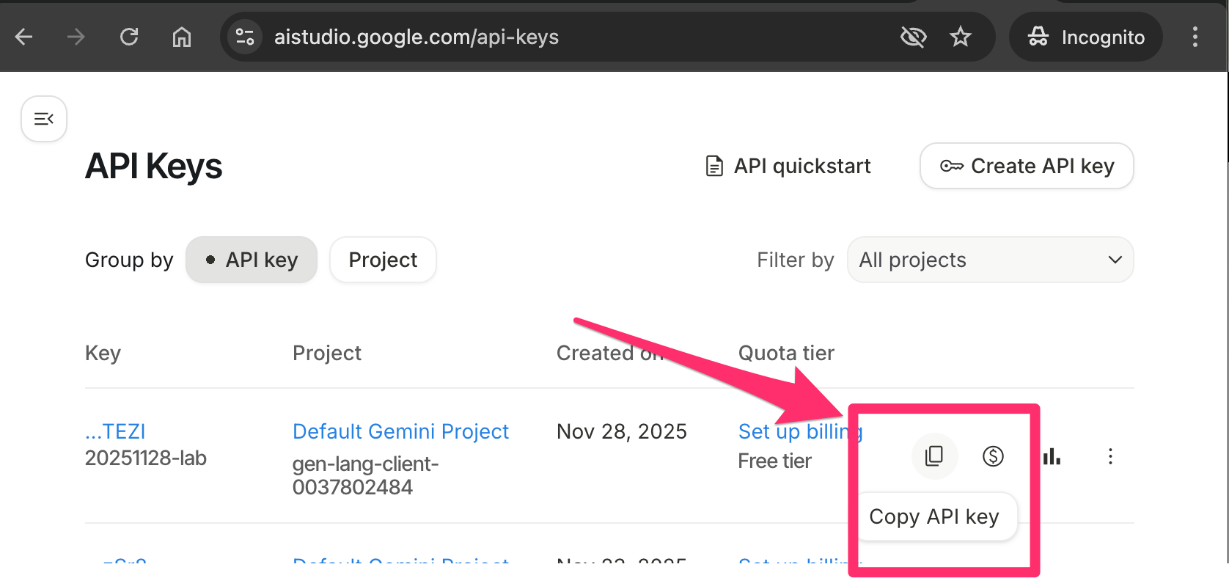The image size is (1229, 578).
Task: Open the ...TEZI key details
Action: click(116, 431)
